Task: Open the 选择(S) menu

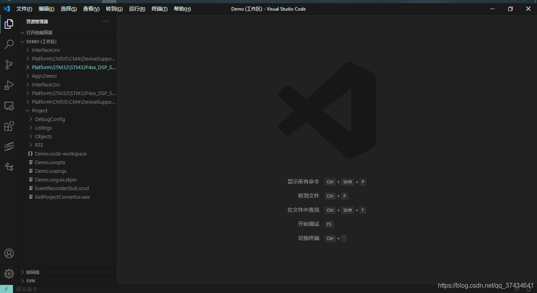Action: [68, 9]
